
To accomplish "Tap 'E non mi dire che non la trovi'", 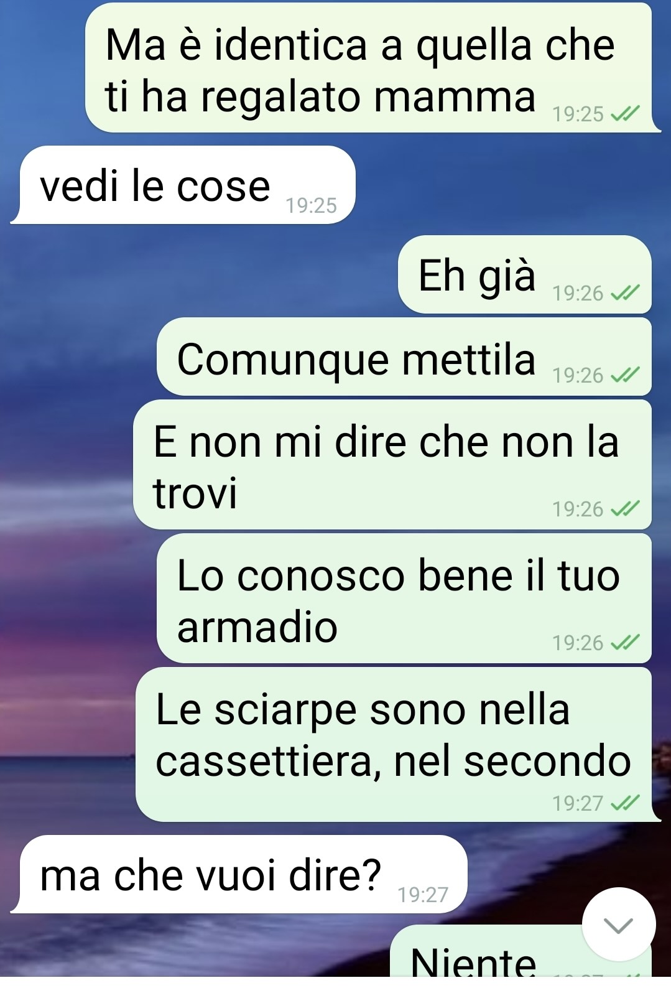I will pyautogui.click(x=392, y=465).
